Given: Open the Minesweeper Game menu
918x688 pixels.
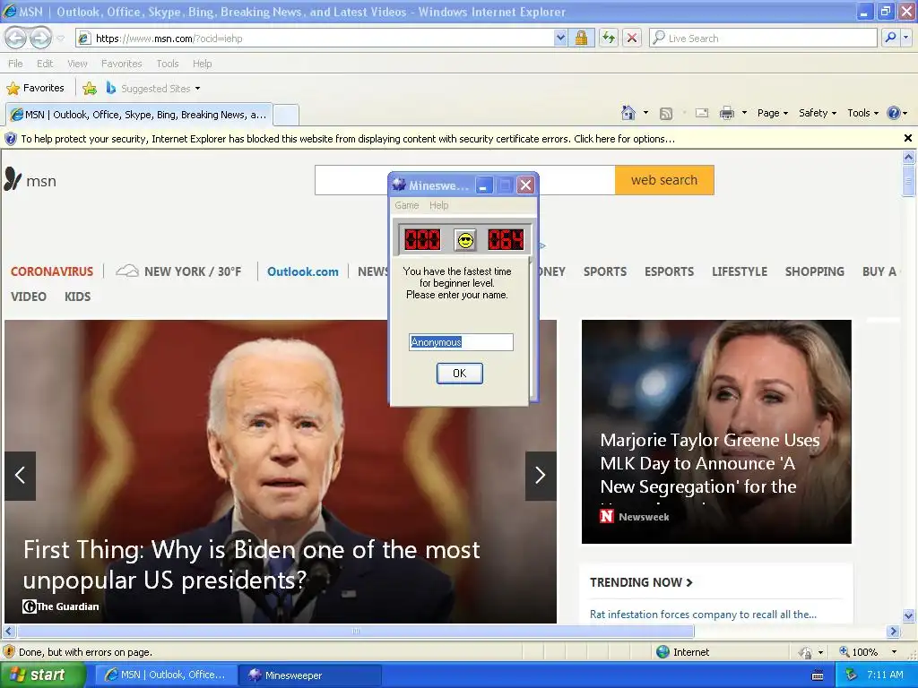Looking at the screenshot, I should coord(406,205).
